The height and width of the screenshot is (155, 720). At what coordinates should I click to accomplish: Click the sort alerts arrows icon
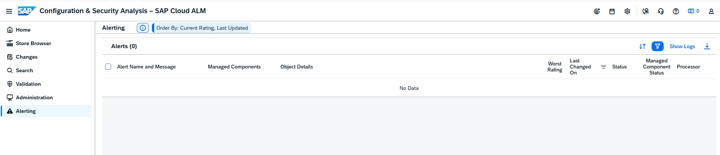(x=642, y=46)
